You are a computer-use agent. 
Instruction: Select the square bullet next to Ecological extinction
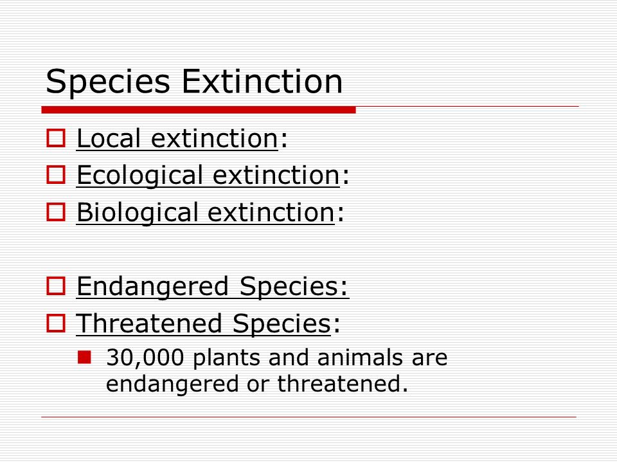56,175
